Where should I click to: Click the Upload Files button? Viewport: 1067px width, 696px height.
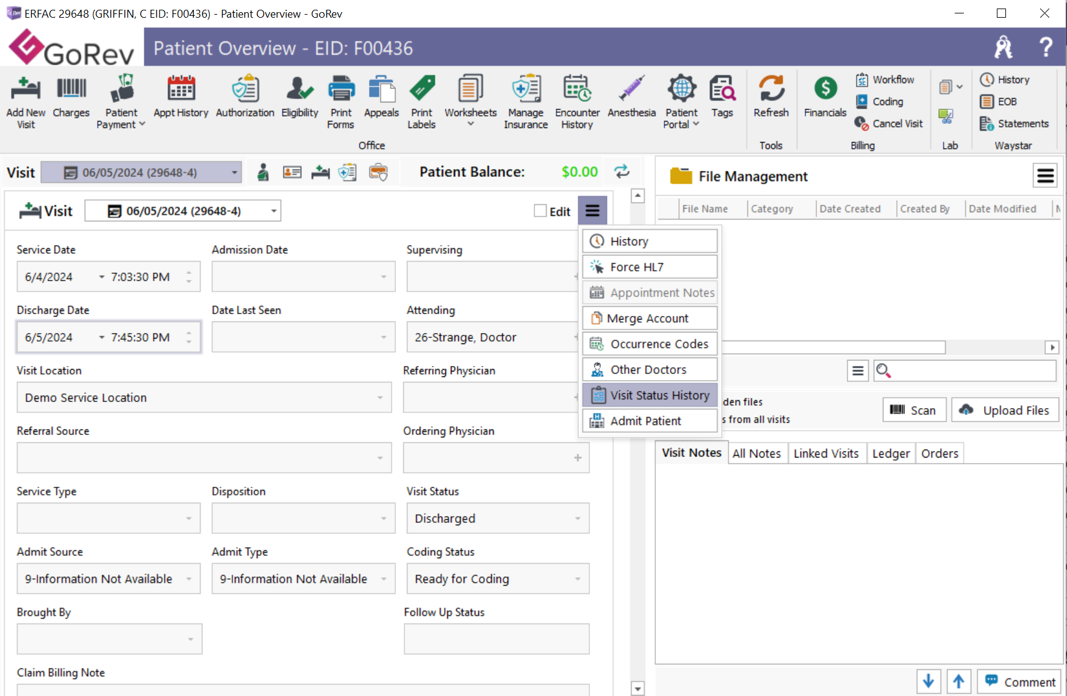[1005, 410]
